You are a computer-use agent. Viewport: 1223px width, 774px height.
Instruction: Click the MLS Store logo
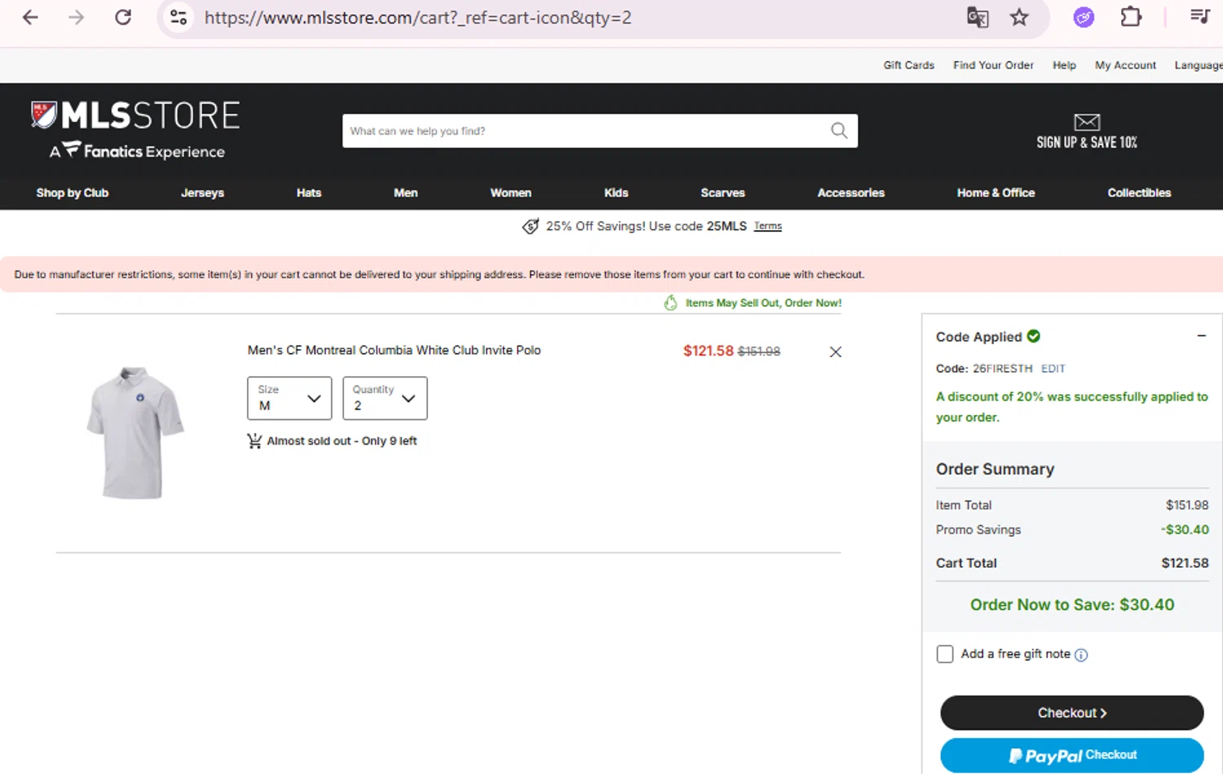[x=135, y=115]
